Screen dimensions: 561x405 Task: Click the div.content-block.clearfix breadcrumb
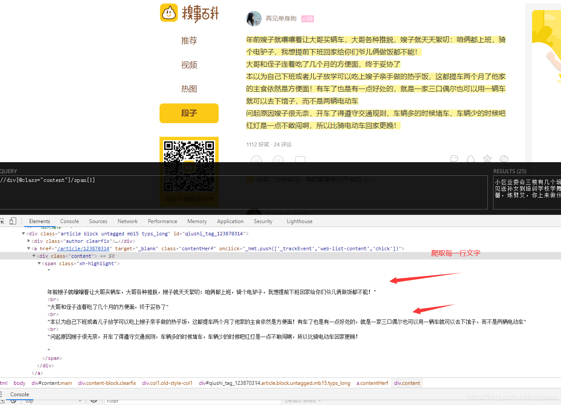[107, 383]
